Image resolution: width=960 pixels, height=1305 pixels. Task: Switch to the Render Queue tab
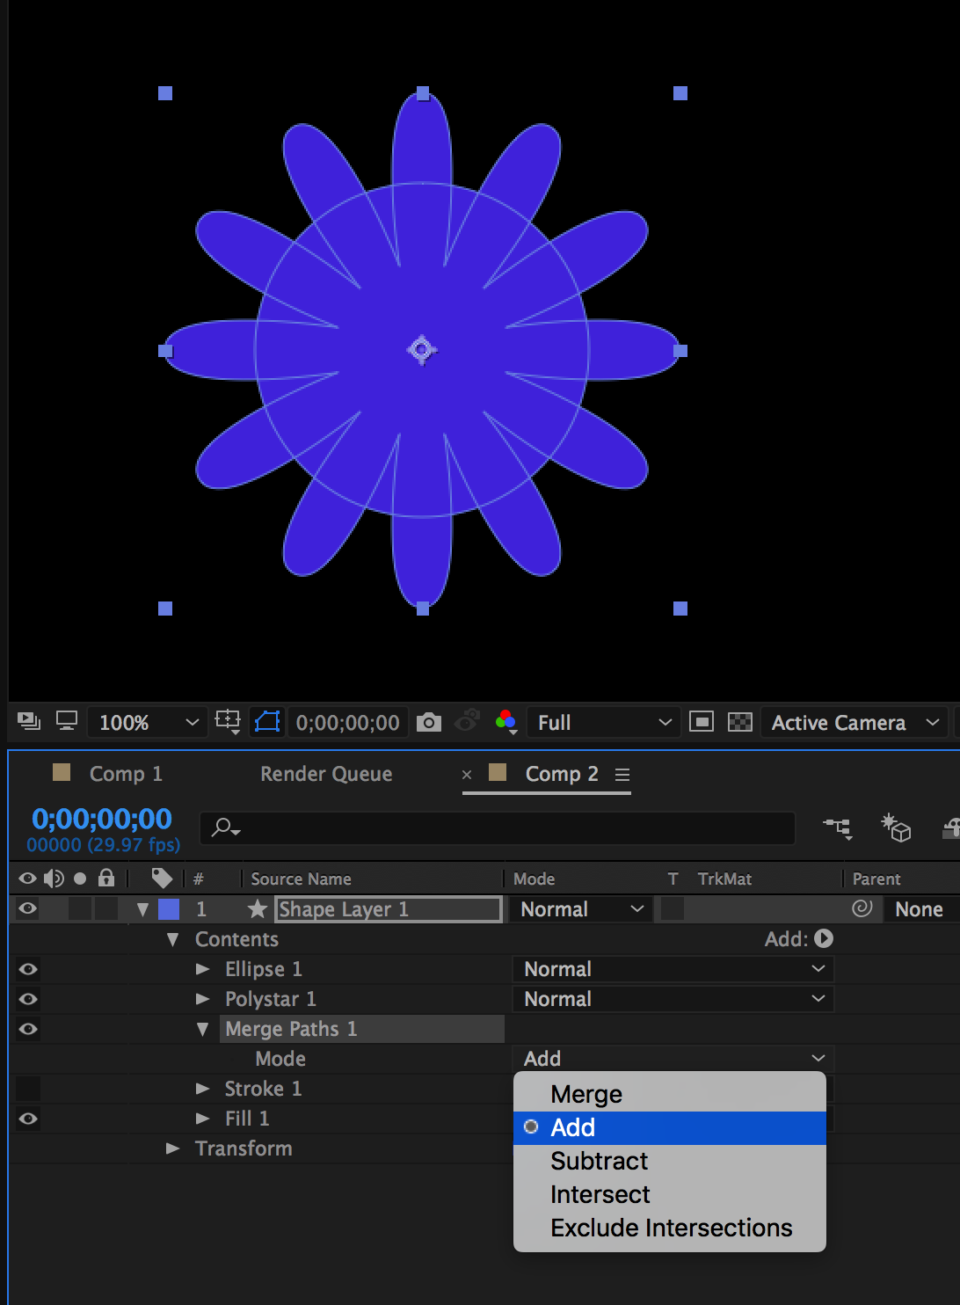(326, 774)
